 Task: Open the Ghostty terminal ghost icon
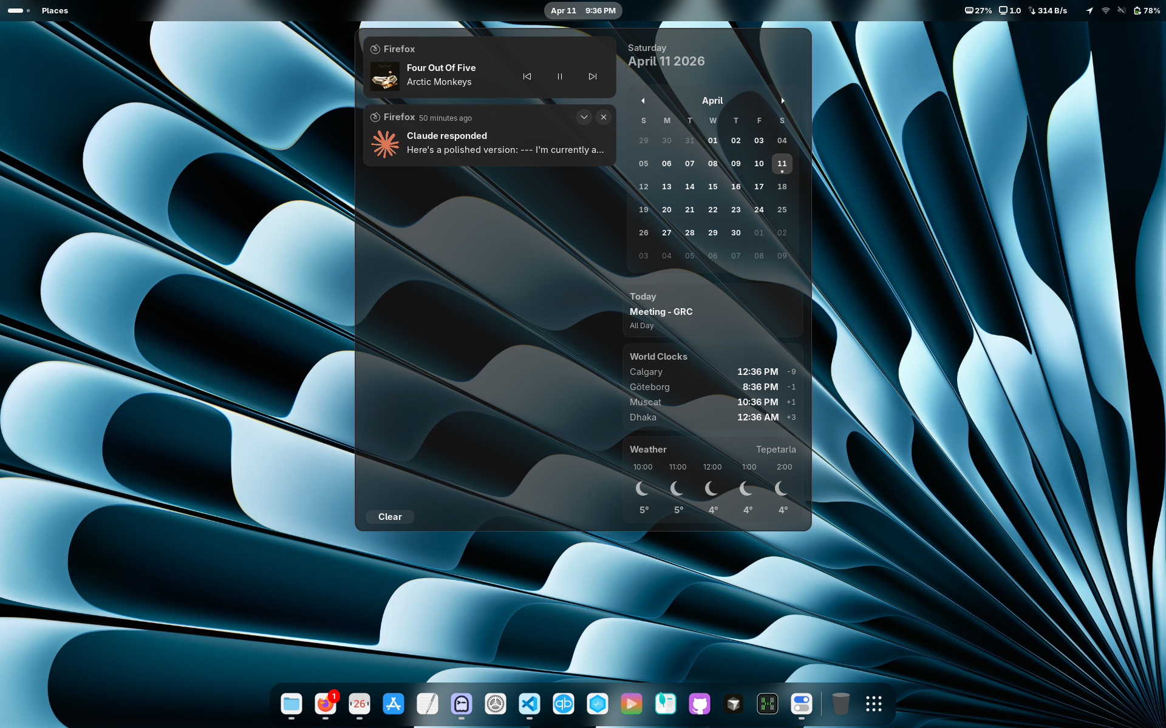pyautogui.click(x=462, y=704)
